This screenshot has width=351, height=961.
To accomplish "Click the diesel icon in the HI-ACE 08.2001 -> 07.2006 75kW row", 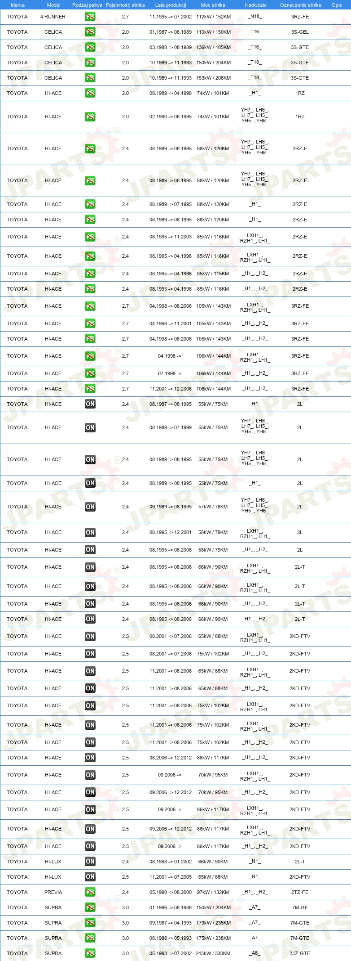I will pos(90,654).
